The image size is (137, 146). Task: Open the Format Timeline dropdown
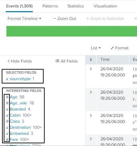(x=24, y=19)
